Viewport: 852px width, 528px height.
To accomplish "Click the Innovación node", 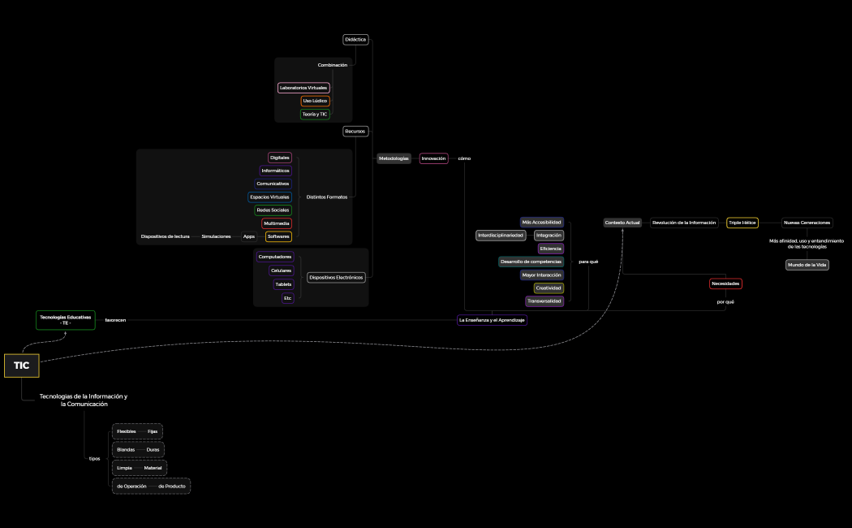I will coord(433,158).
